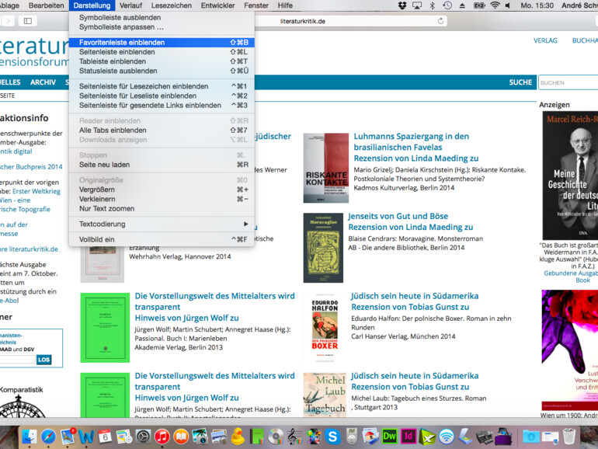Show Seitenleiste für Lesezeichen
The height and width of the screenshot is (449, 598).
(162, 86)
